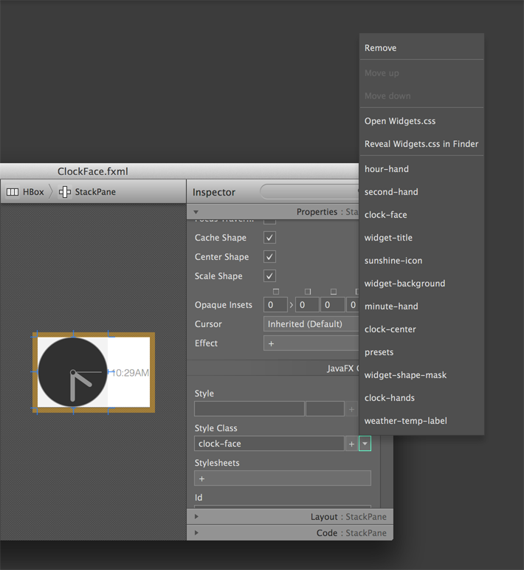This screenshot has width=524, height=570.
Task: Click the plus button beside Style field
Action: pyautogui.click(x=351, y=409)
